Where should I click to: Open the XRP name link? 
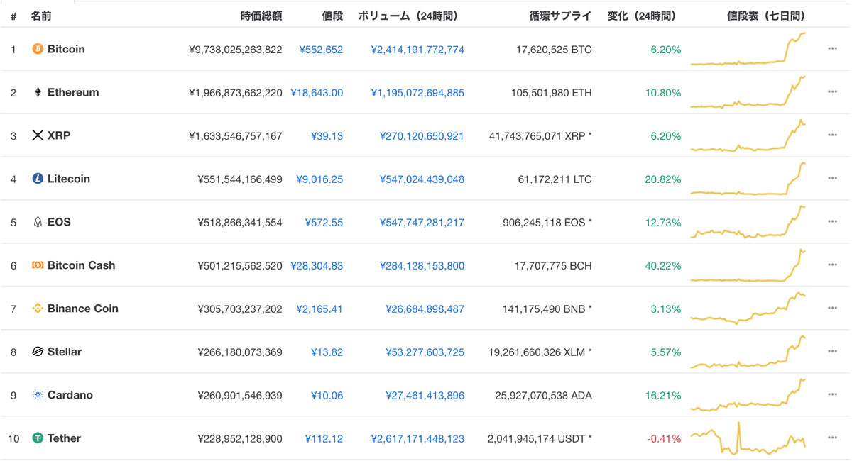[59, 135]
